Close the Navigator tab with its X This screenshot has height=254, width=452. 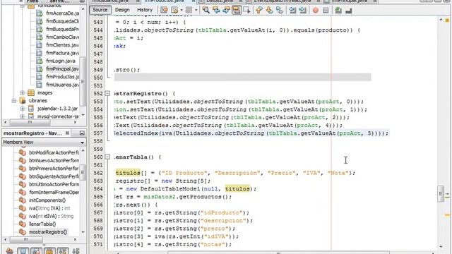tap(67, 133)
